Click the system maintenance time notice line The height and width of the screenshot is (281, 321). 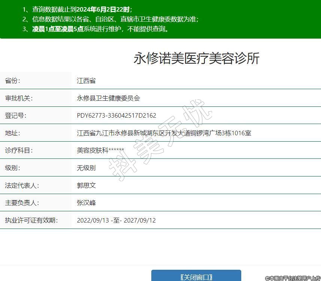click(x=96, y=29)
